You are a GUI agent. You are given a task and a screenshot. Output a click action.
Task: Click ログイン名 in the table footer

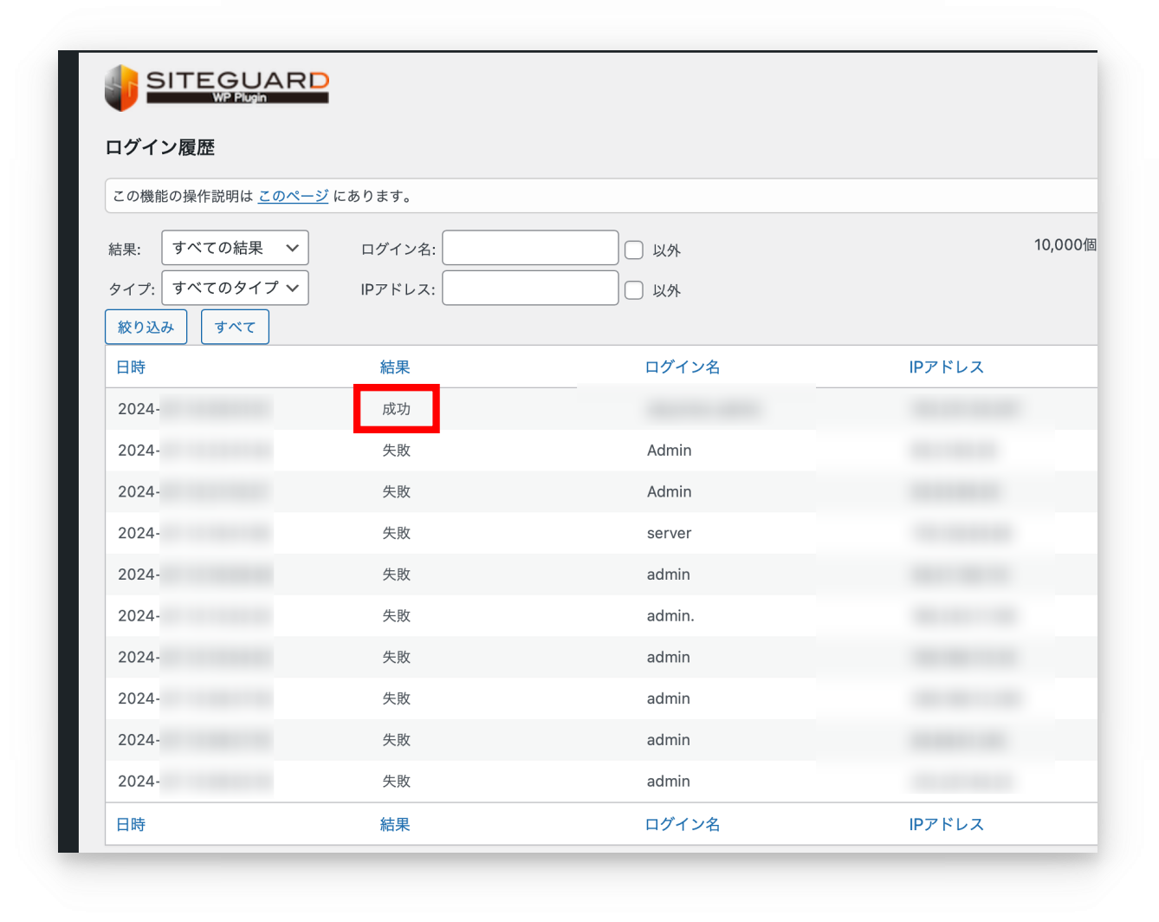point(683,824)
